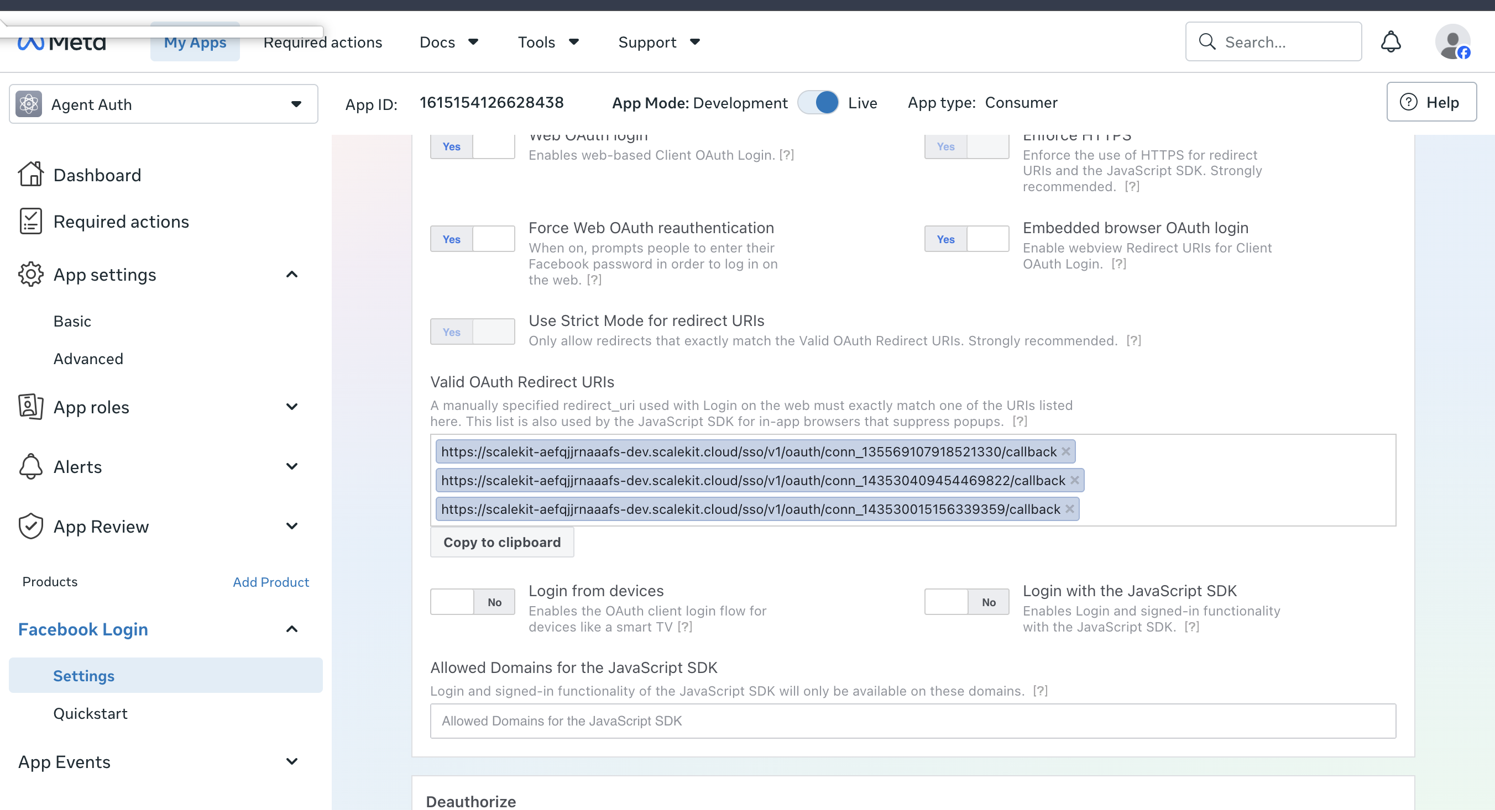Toggle Enforce HTTPS switch
This screenshot has width=1495, height=810.
[x=966, y=146]
